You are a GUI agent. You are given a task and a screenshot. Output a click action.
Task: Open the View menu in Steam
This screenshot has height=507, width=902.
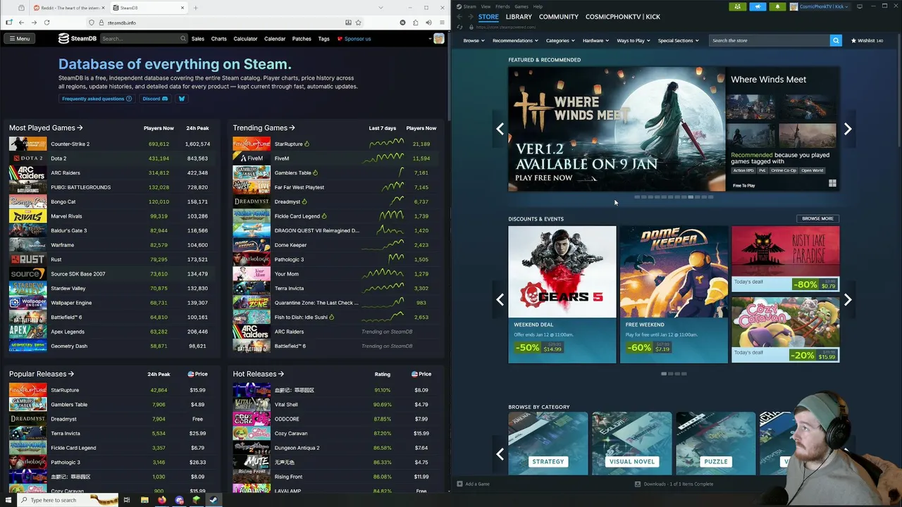tap(486, 6)
